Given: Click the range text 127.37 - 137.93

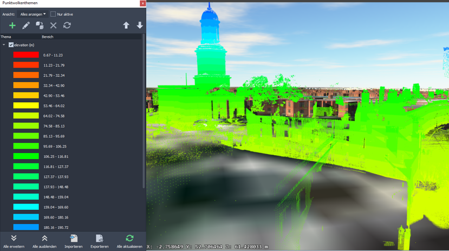Looking at the screenshot, I should pos(56,177).
